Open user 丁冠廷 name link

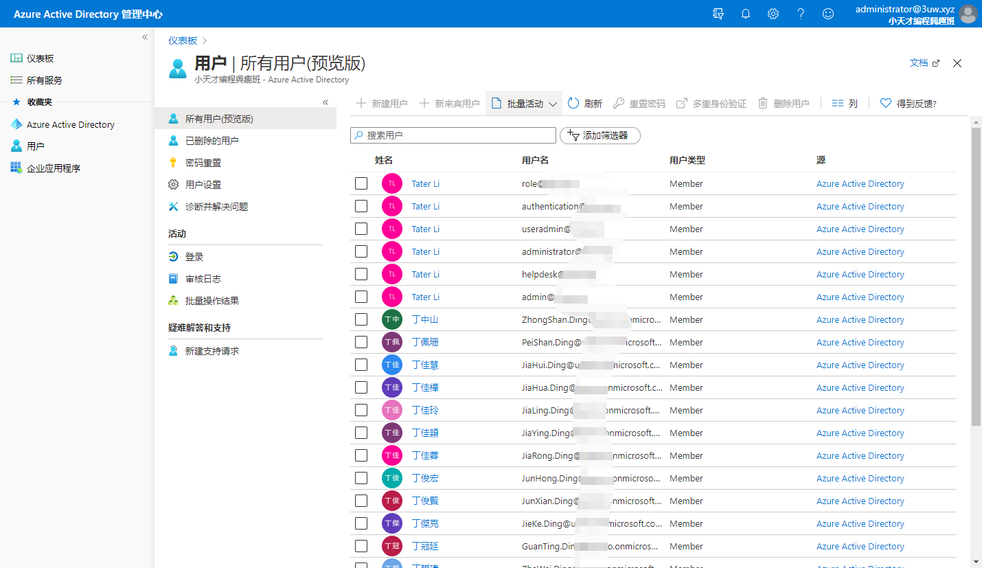coord(425,546)
